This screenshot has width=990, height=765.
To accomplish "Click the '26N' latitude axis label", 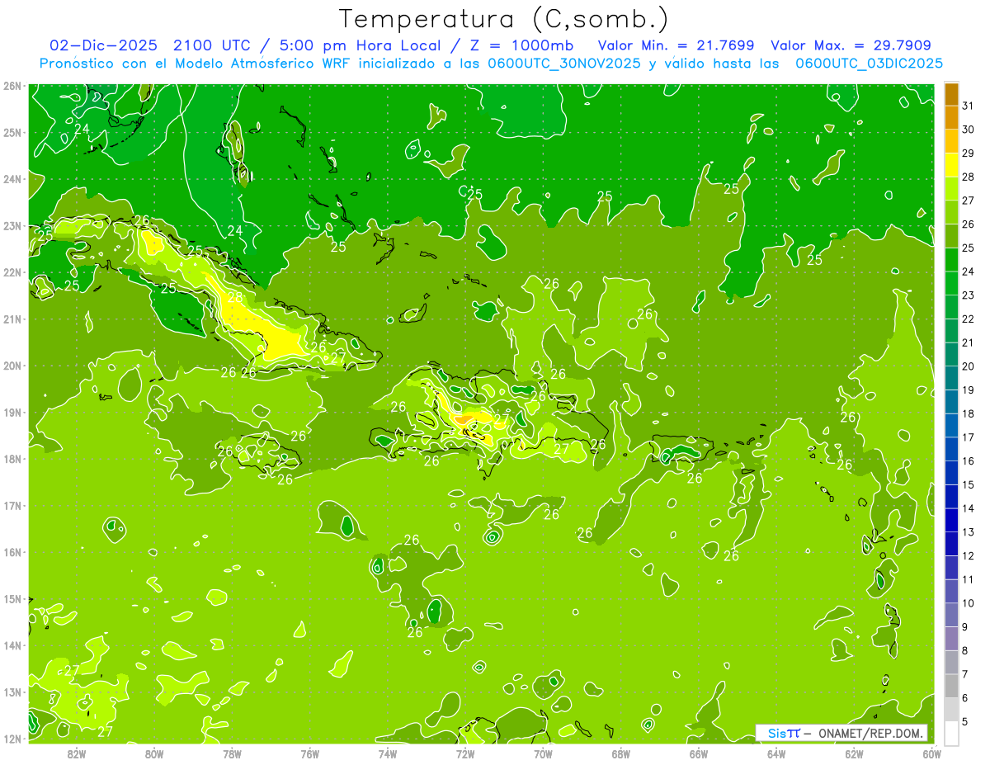I will click(12, 86).
